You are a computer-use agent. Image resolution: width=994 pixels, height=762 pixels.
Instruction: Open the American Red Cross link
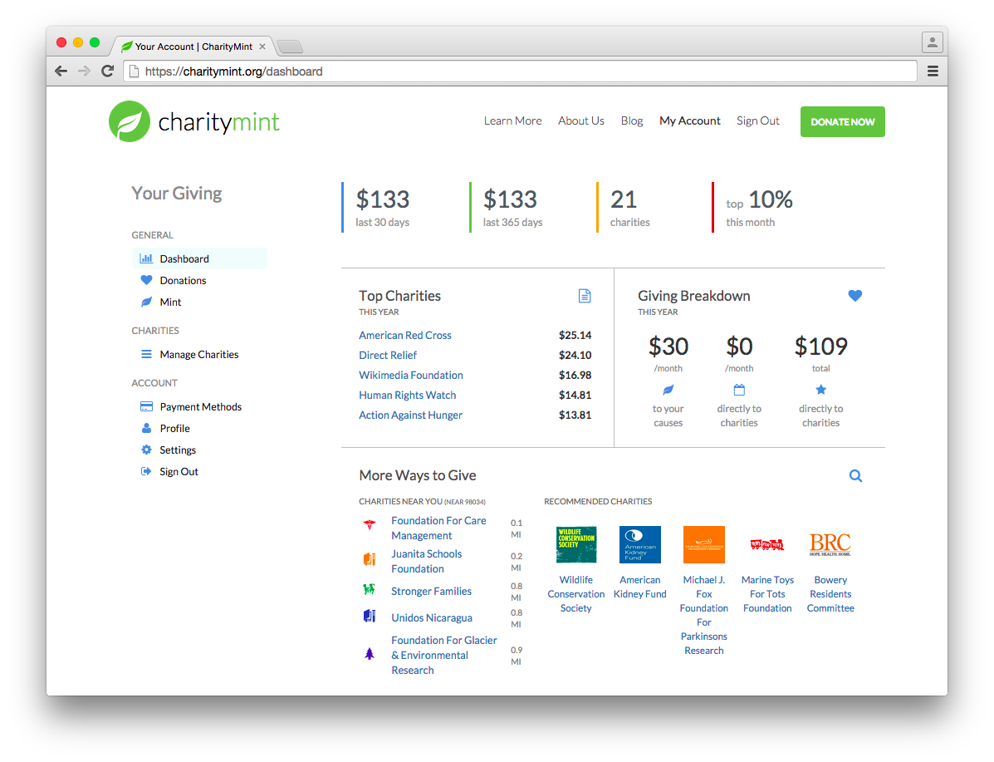pos(405,336)
